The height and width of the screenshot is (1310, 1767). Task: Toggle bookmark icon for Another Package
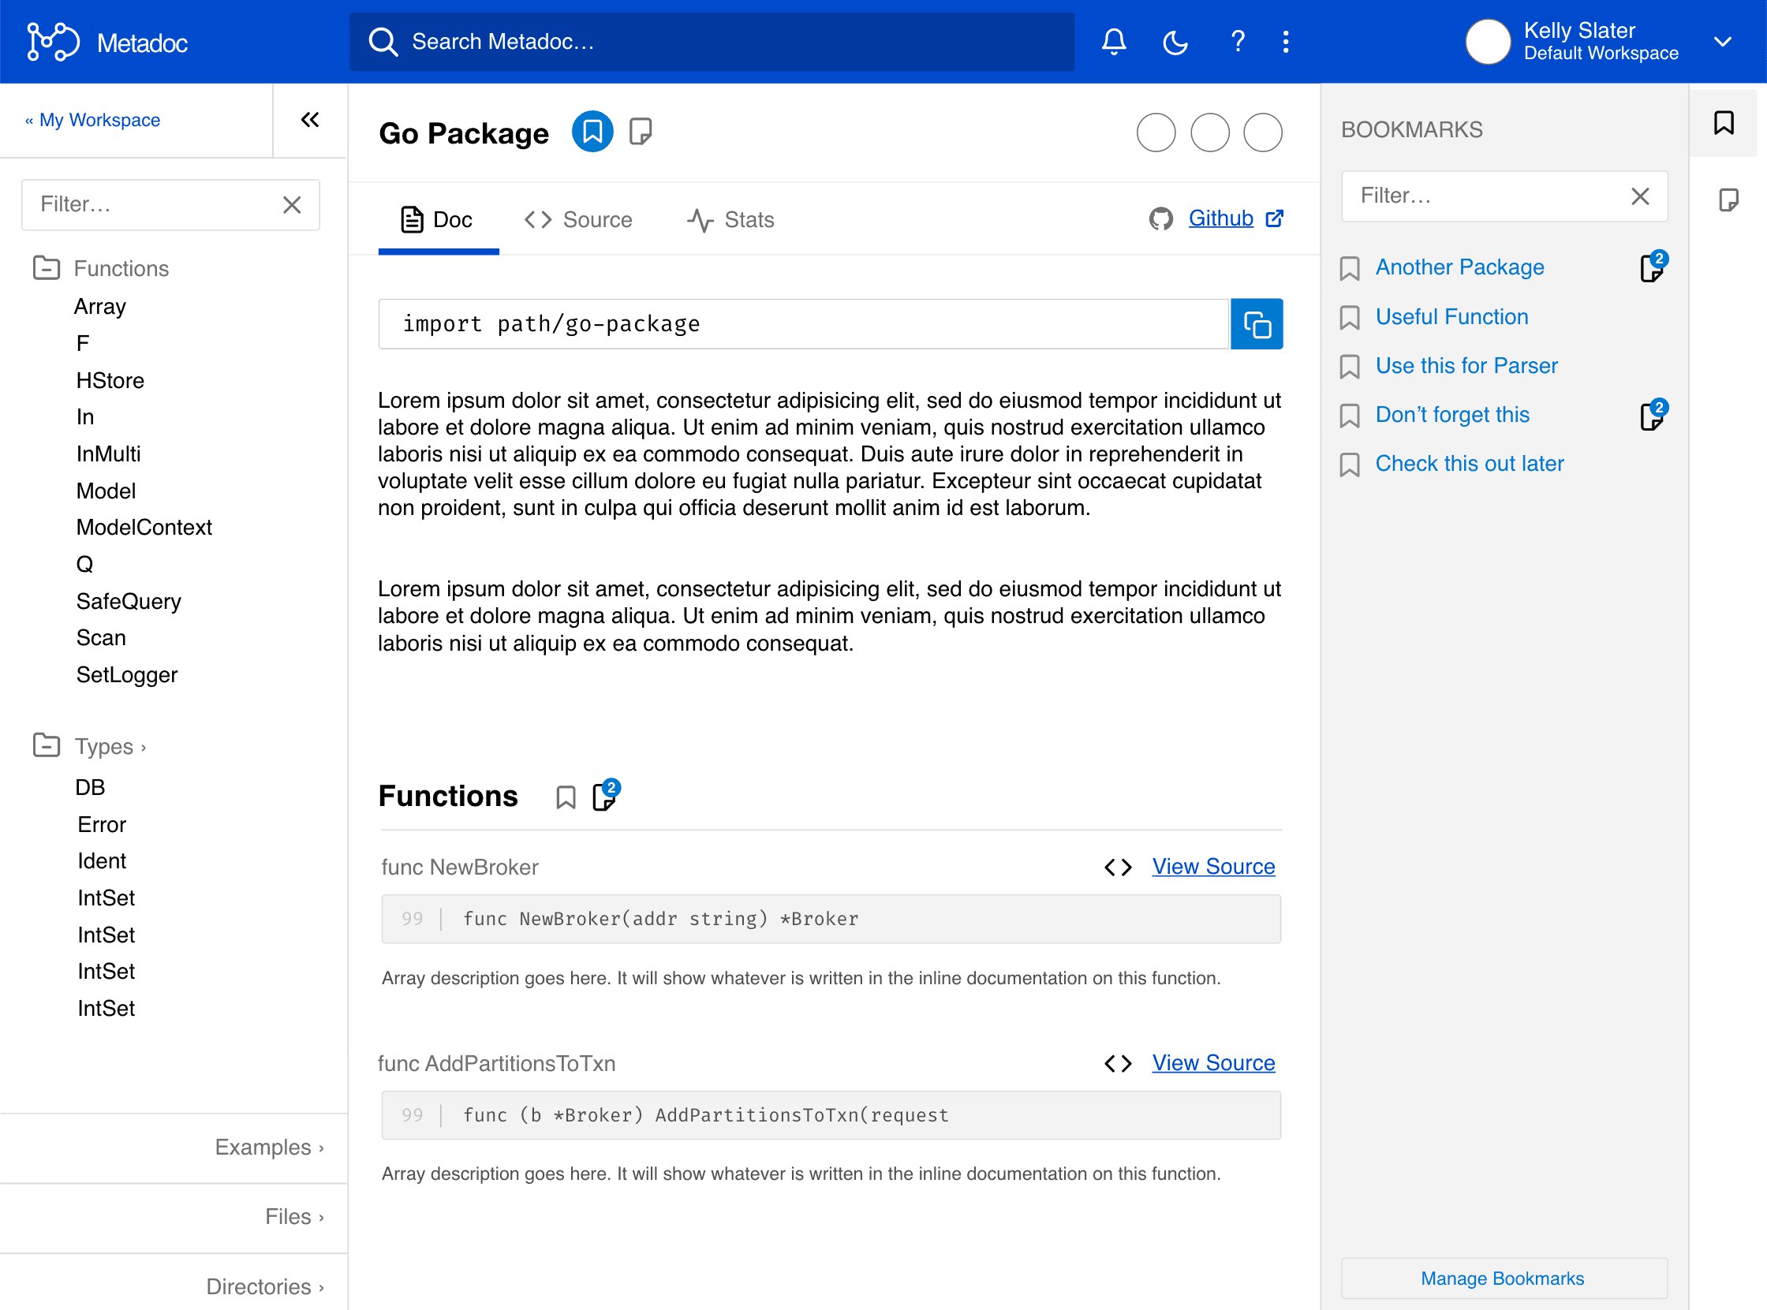tap(1349, 268)
